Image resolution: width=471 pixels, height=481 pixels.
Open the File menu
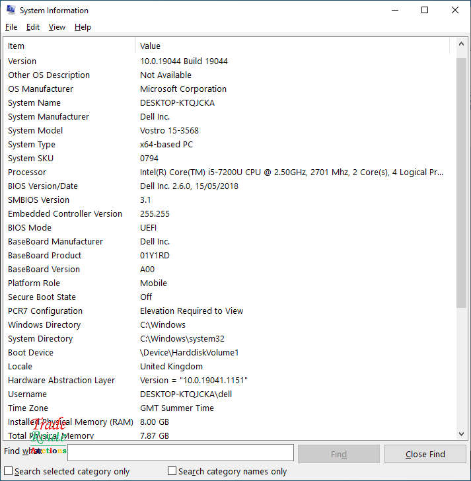pos(11,27)
